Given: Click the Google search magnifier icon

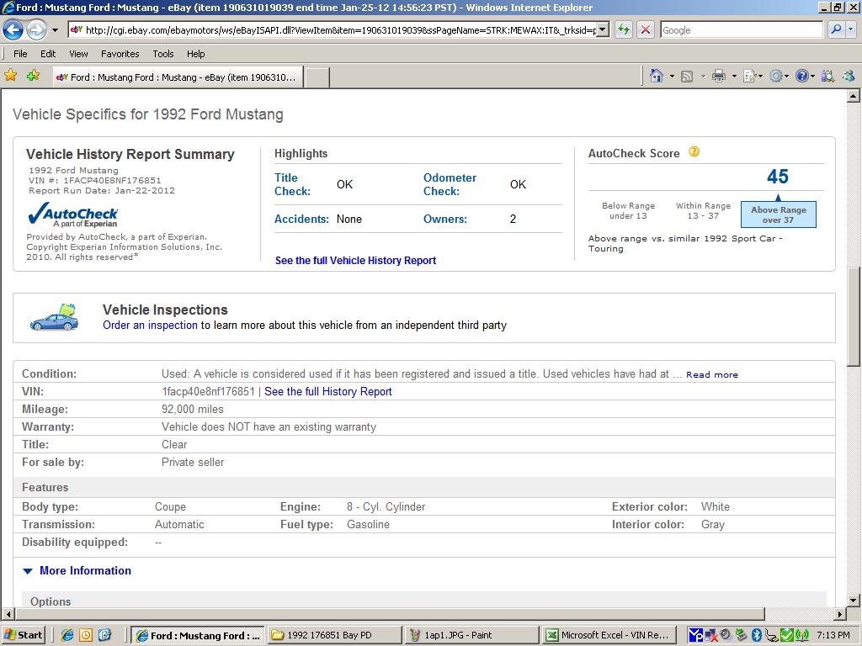Looking at the screenshot, I should pos(836,29).
